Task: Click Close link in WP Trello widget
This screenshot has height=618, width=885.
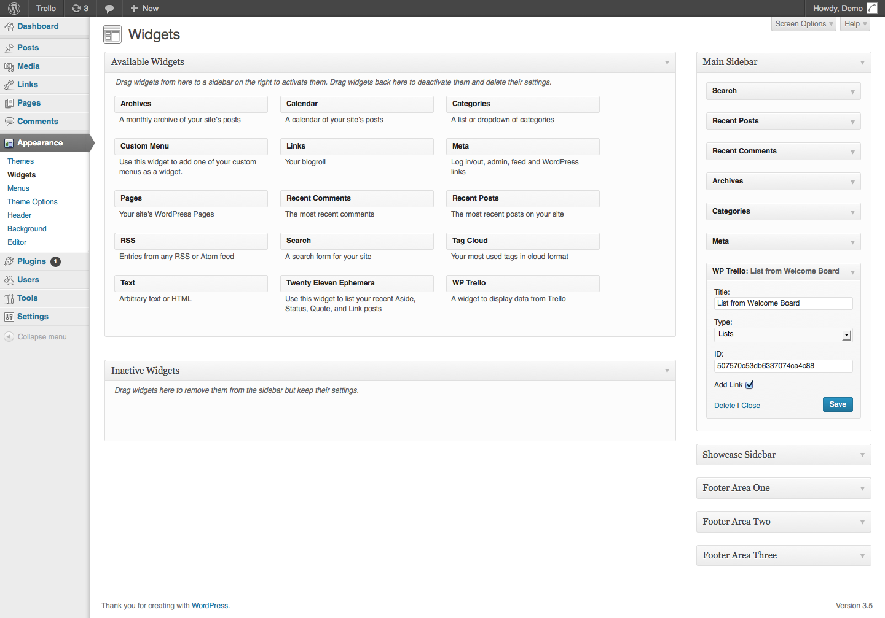Action: tap(751, 406)
